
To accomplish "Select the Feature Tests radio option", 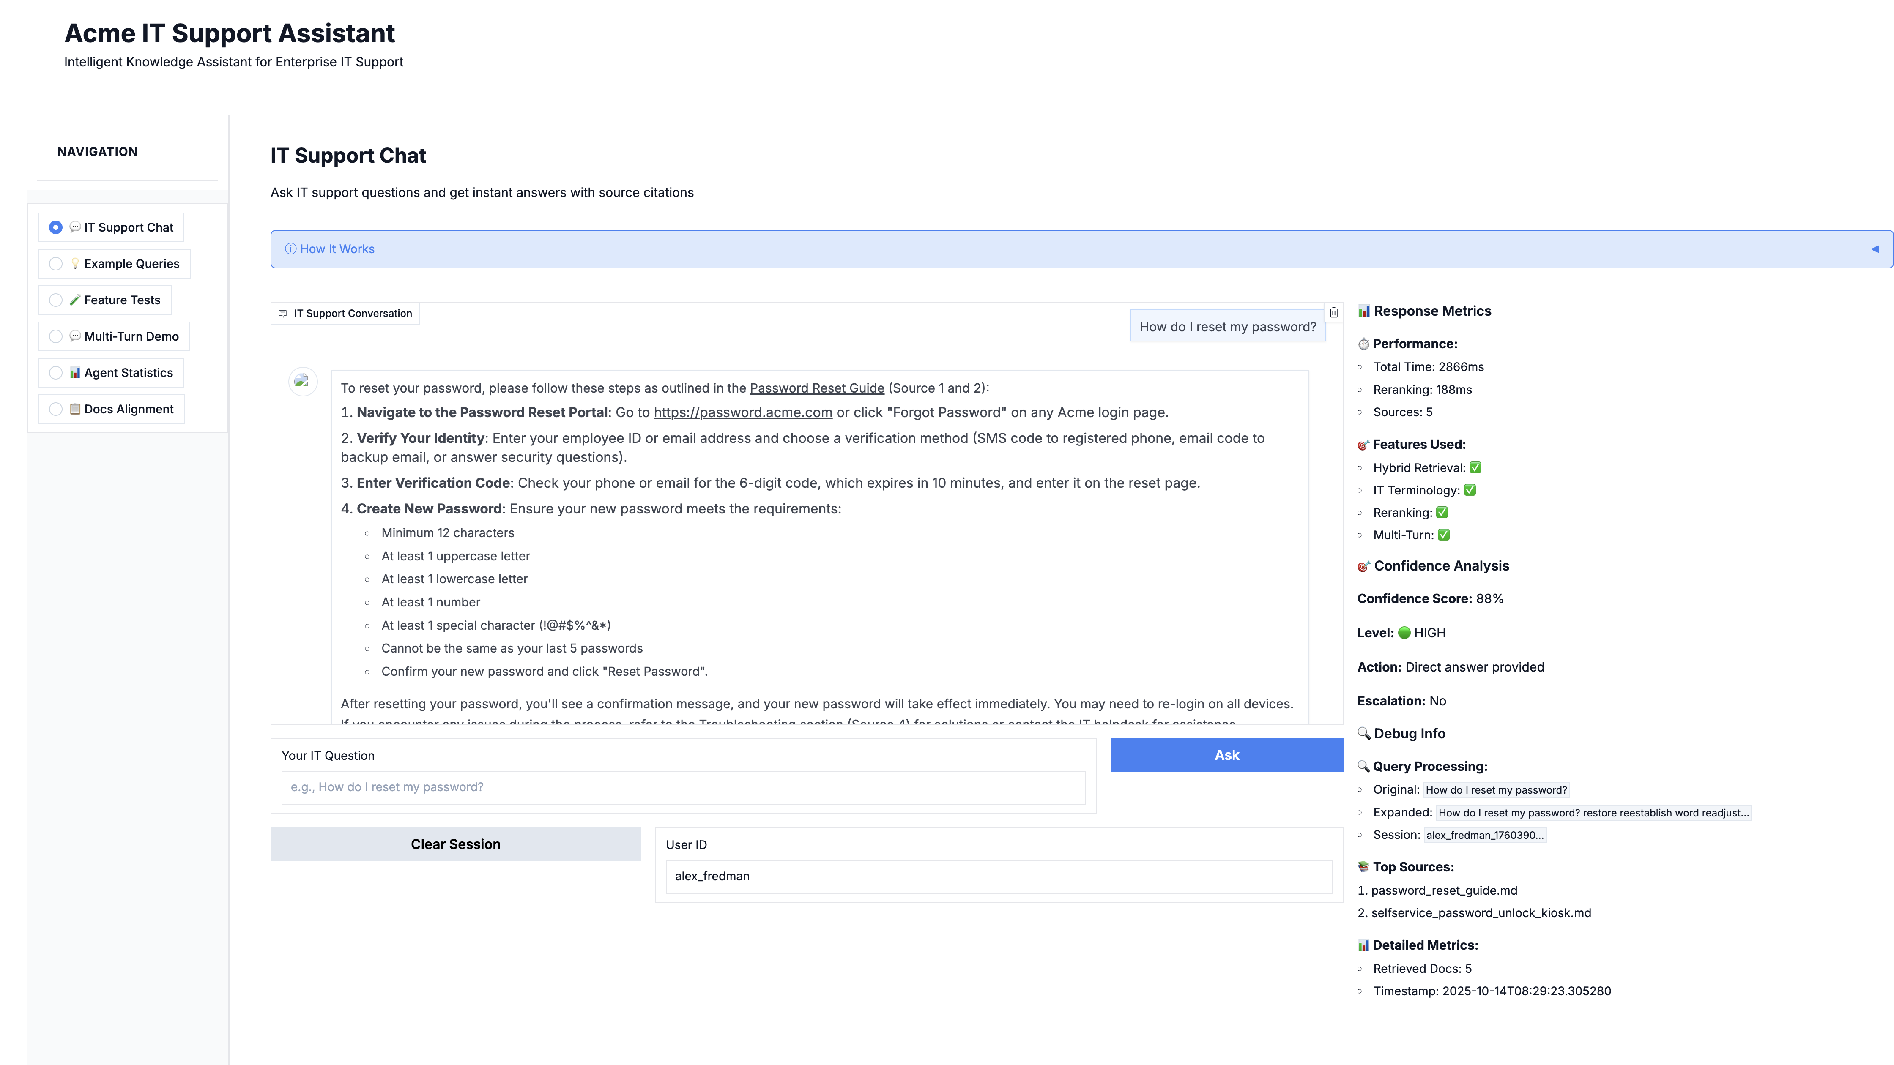I will click(56, 300).
